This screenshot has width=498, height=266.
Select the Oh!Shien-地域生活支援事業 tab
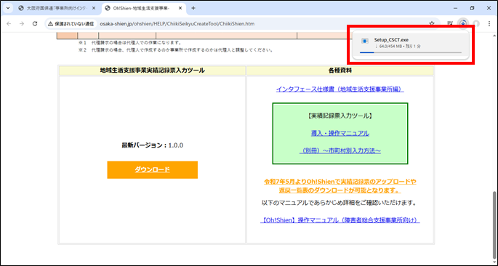(142, 8)
